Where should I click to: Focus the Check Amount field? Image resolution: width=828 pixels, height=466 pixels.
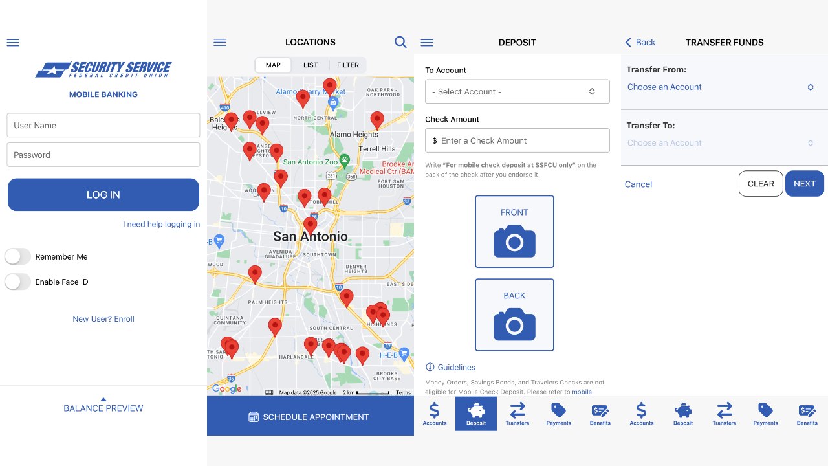517,140
